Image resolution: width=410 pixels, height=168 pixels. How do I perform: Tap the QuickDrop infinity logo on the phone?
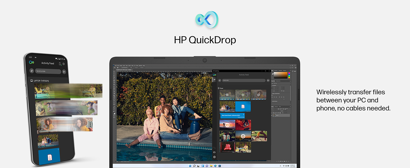click(32, 62)
